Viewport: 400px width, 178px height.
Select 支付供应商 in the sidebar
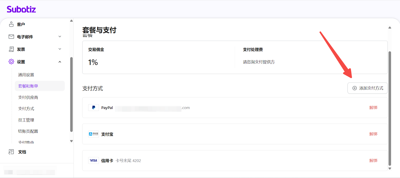tap(28, 97)
